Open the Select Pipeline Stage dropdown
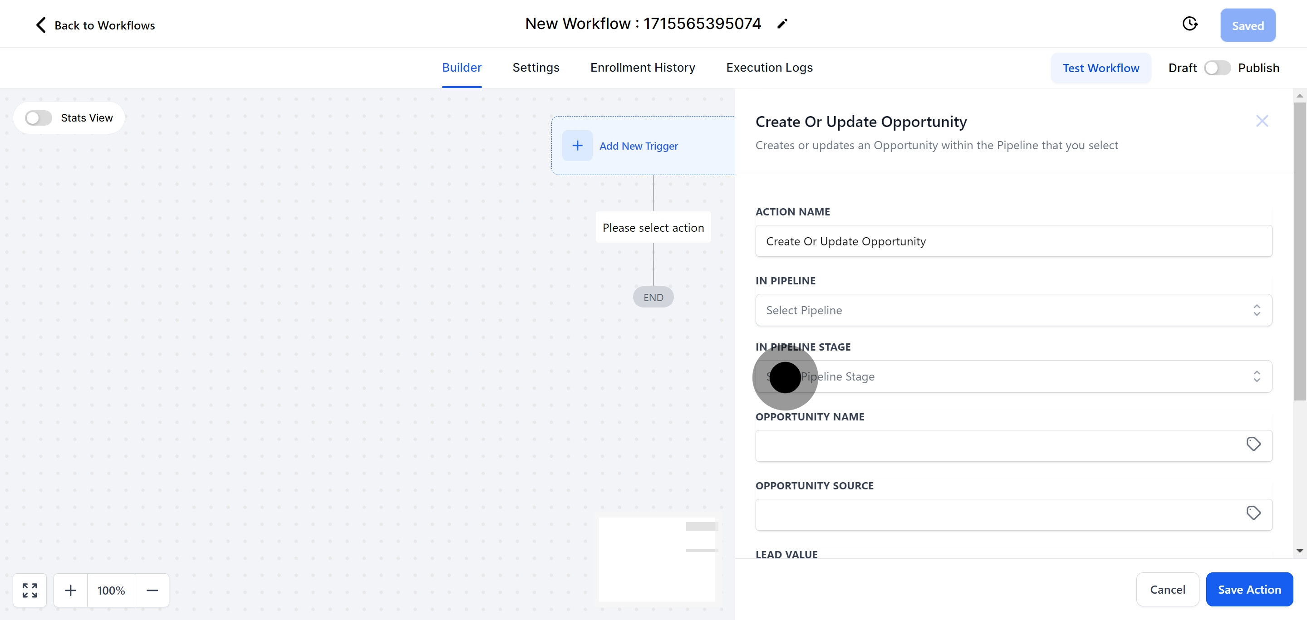Image resolution: width=1307 pixels, height=620 pixels. [1013, 376]
